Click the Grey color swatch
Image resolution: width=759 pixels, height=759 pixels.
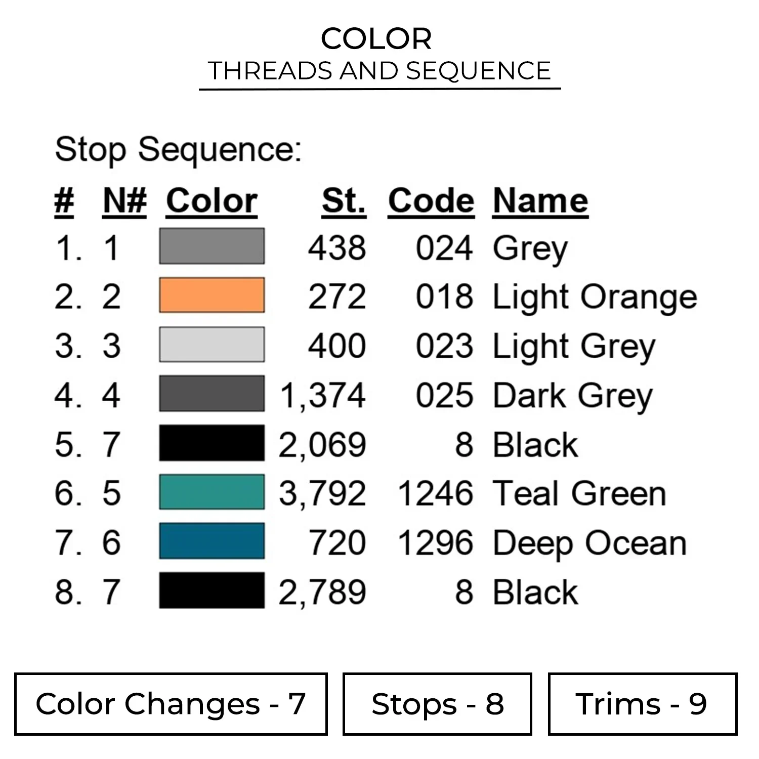212,246
